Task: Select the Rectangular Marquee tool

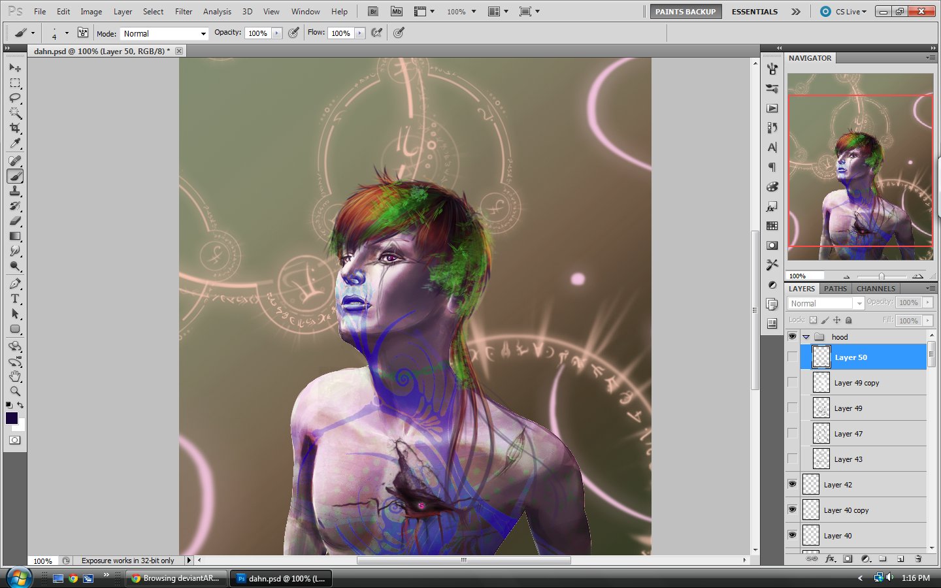Action: tap(15, 83)
